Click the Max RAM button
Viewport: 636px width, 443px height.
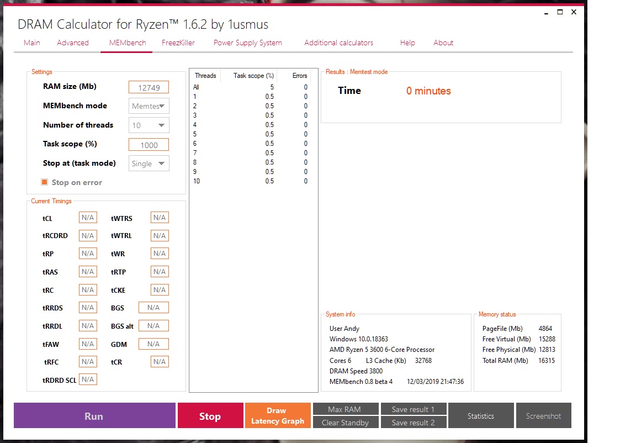click(346, 409)
